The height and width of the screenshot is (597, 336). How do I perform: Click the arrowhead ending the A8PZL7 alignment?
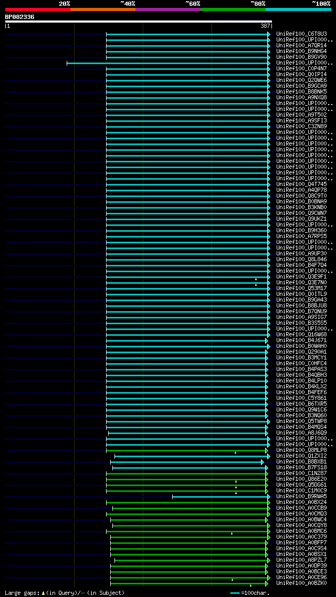click(x=269, y=560)
